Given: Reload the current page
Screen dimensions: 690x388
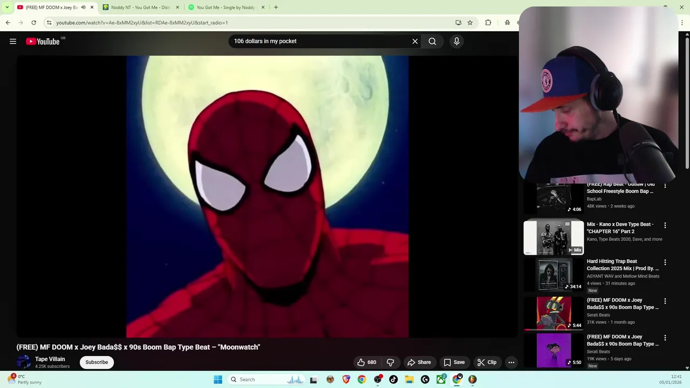Looking at the screenshot, I should coord(33,23).
